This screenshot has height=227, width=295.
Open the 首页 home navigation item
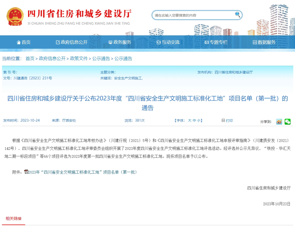coord(23,42)
